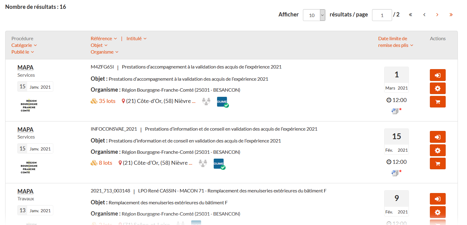
Task: Go to the last results page
Action: pyautogui.click(x=451, y=15)
